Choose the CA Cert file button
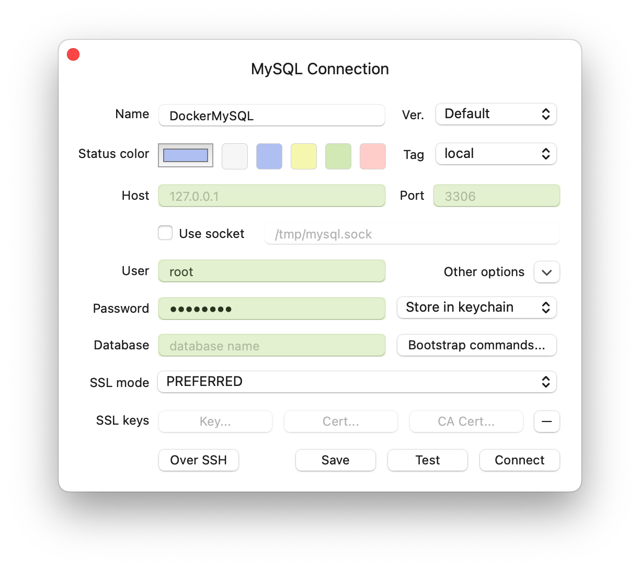Screen dimensions: 640x569 coord(466,422)
